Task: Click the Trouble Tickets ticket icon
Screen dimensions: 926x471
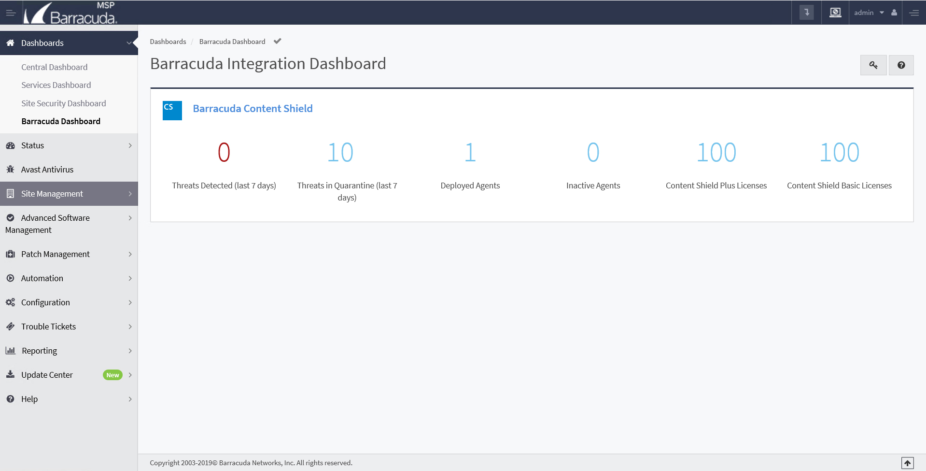Action: tap(10, 327)
